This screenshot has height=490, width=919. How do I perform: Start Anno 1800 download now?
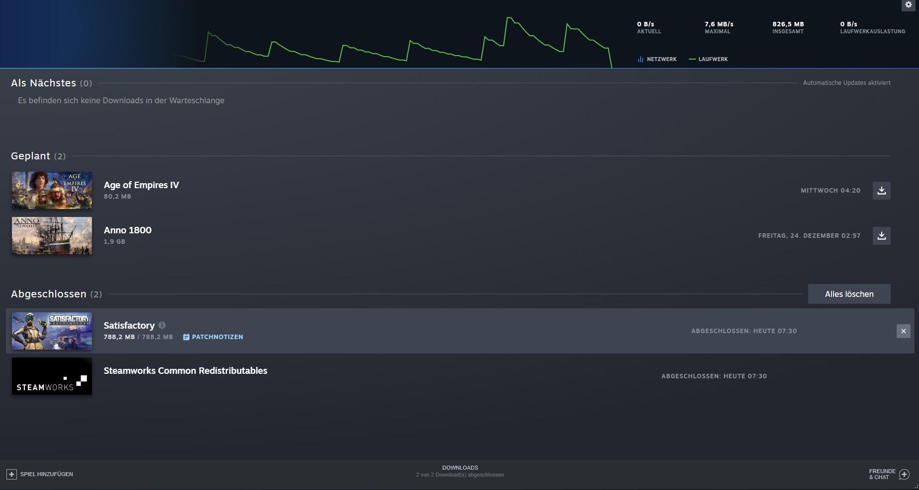pyautogui.click(x=881, y=235)
